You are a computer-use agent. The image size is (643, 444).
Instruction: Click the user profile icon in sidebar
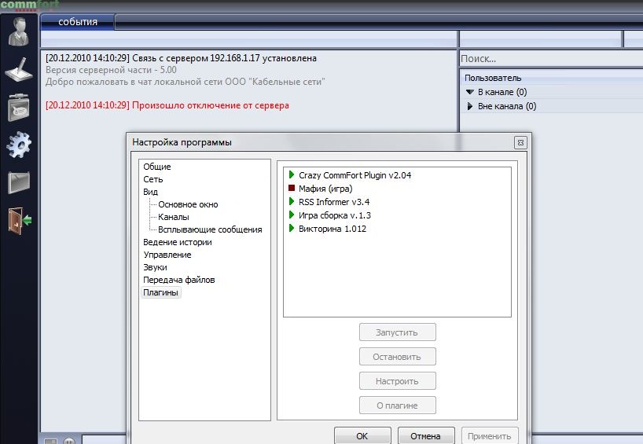pyautogui.click(x=20, y=31)
